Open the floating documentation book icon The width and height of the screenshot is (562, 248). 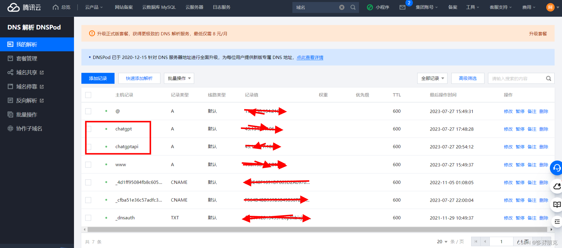click(x=557, y=204)
